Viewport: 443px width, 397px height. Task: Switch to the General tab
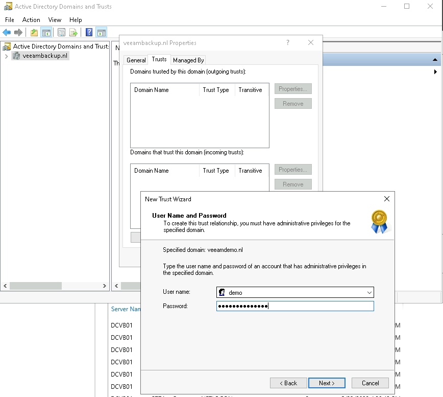(136, 60)
